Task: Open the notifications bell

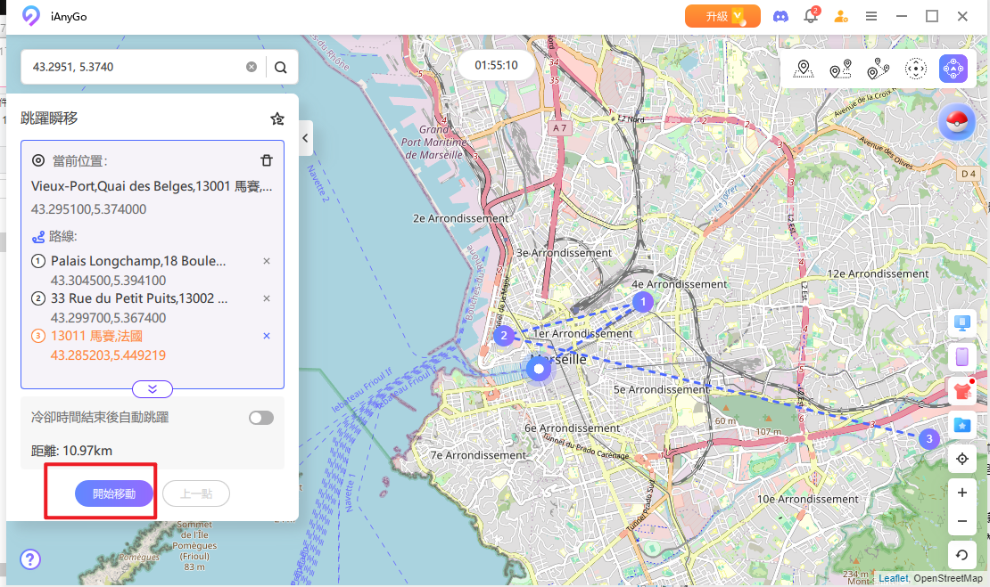Action: coord(811,16)
